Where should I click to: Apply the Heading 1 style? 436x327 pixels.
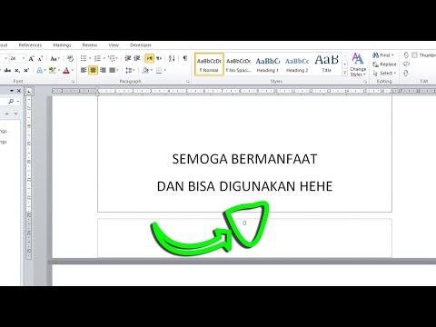coord(268,64)
